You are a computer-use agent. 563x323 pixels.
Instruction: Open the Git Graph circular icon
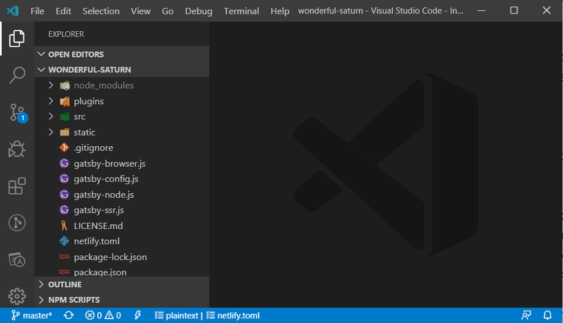point(17,223)
